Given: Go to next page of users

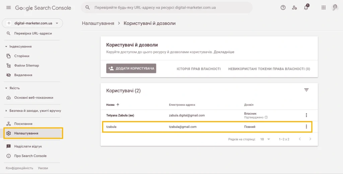Looking at the screenshot, I should (310, 139).
